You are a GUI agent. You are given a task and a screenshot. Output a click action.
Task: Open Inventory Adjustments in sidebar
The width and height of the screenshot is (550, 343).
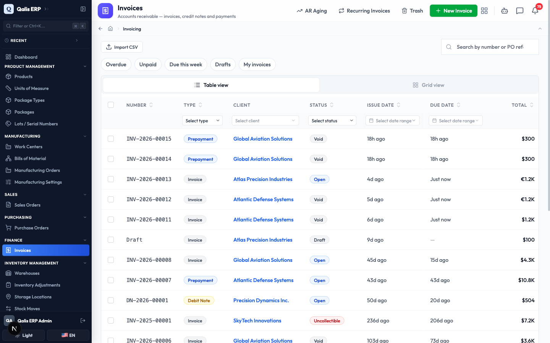tap(46, 285)
